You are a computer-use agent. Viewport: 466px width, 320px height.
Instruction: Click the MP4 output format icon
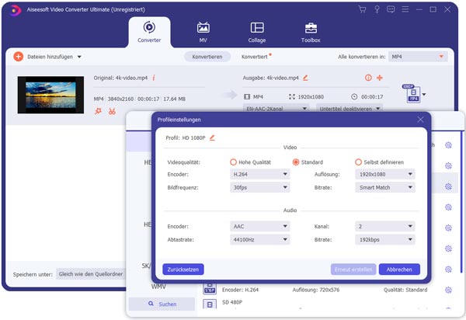[x=411, y=94]
